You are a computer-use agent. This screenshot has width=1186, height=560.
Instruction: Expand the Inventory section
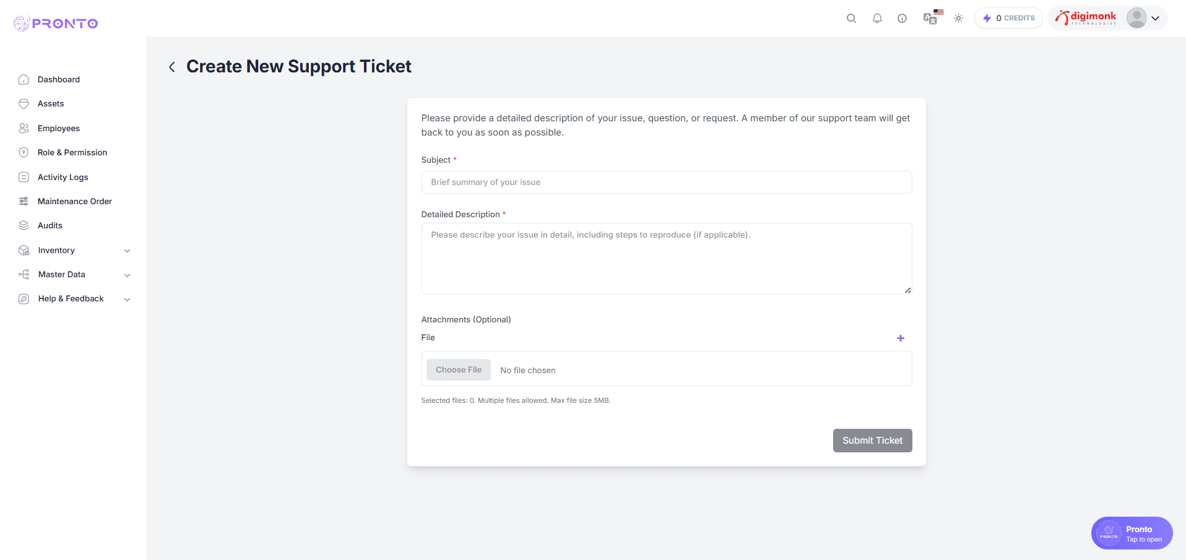[73, 250]
